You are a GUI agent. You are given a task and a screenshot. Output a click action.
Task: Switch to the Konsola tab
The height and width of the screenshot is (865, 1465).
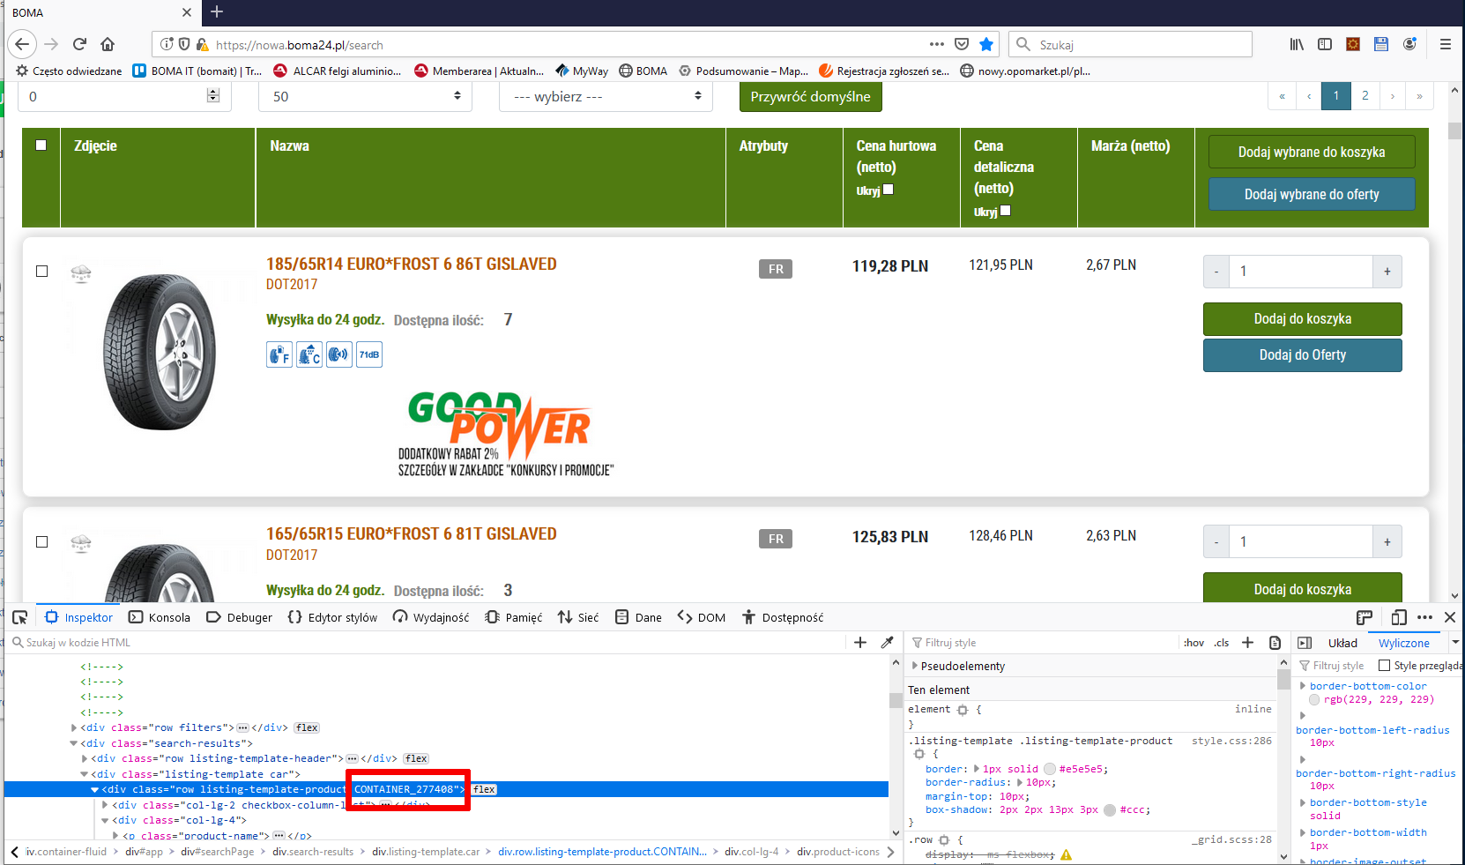pos(160,617)
